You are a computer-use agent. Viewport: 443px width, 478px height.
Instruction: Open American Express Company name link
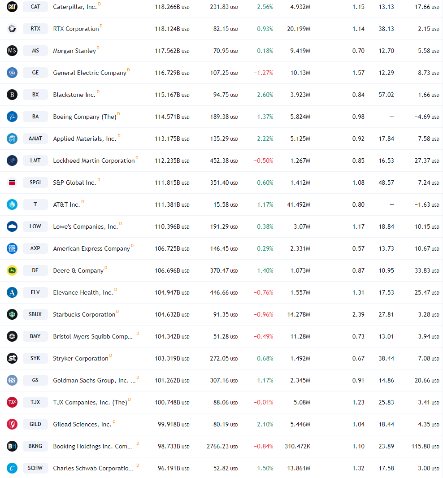click(x=91, y=249)
